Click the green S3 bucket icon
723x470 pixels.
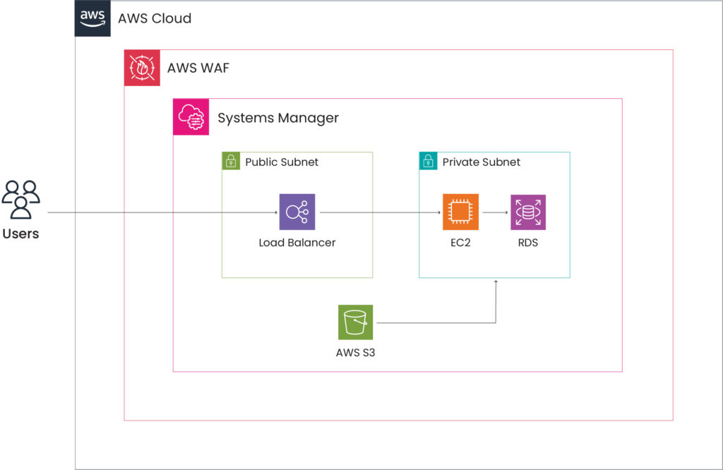[x=355, y=323]
